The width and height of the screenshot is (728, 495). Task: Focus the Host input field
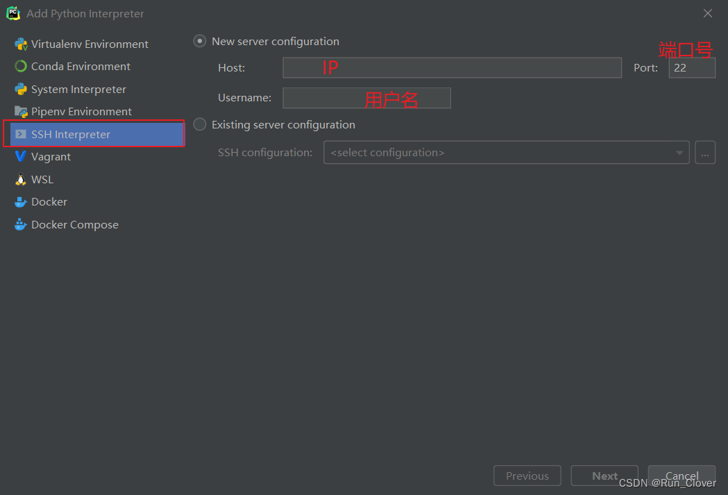pyautogui.click(x=452, y=68)
